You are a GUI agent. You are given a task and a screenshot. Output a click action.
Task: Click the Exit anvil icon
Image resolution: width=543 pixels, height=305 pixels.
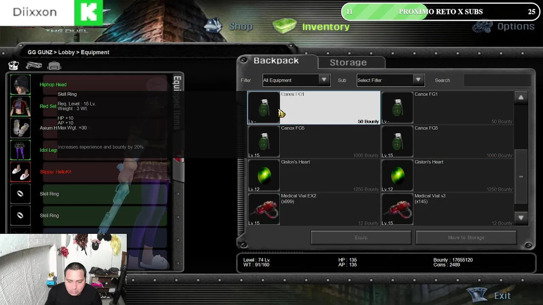477,294
